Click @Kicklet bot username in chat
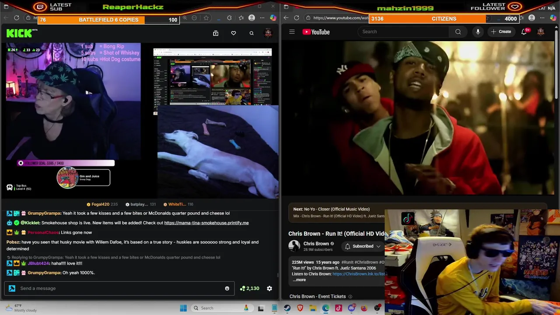 pos(30,223)
